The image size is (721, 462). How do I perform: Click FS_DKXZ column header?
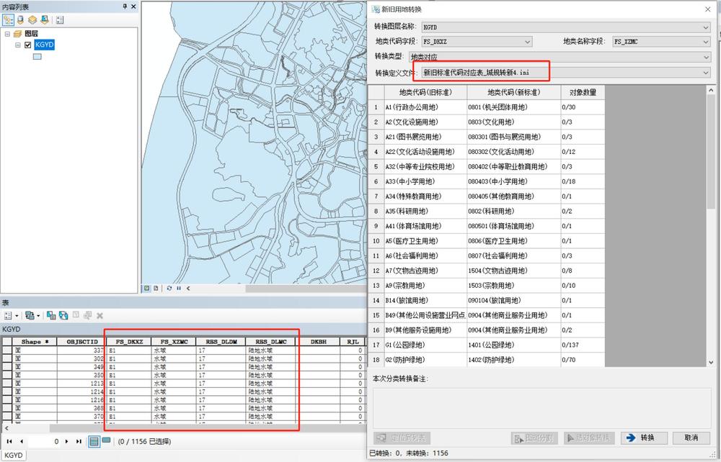(129, 342)
